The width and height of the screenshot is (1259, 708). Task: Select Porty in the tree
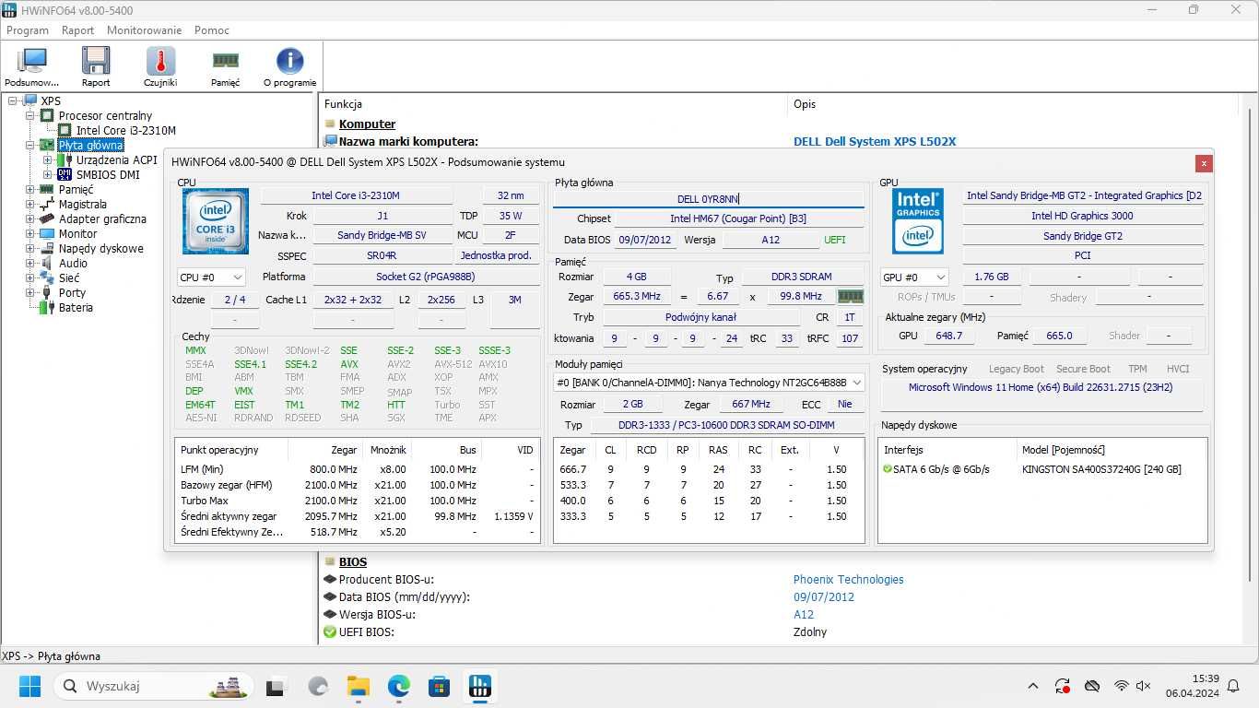[72, 293]
